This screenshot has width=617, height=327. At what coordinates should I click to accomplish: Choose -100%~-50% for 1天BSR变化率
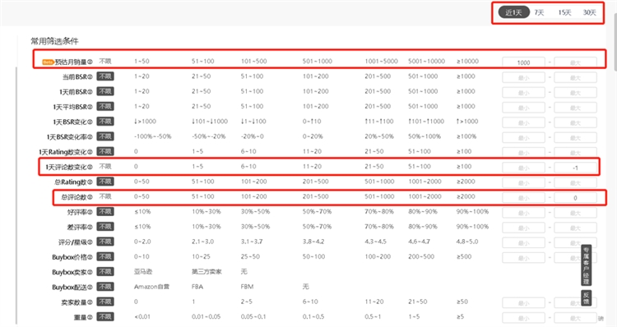pyautogui.click(x=153, y=136)
